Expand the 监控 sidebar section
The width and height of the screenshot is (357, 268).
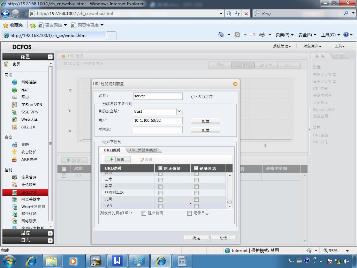click(50, 233)
